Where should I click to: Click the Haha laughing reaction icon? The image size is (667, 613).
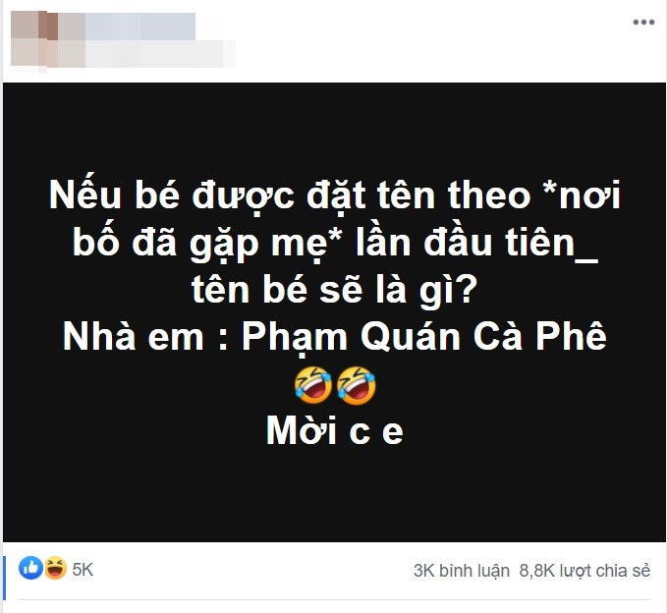pos(55,568)
